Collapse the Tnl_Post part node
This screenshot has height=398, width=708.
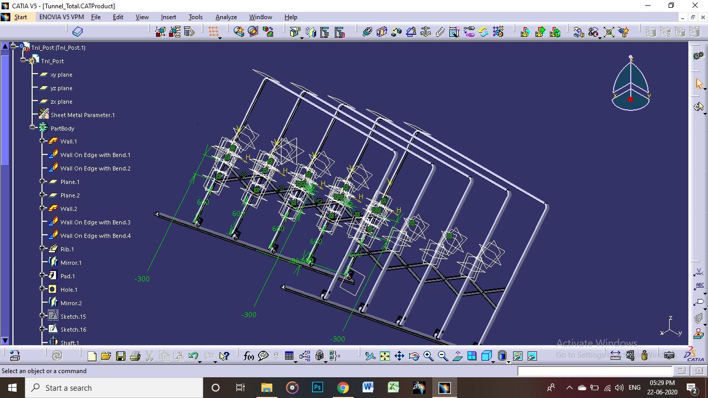[x=23, y=60]
